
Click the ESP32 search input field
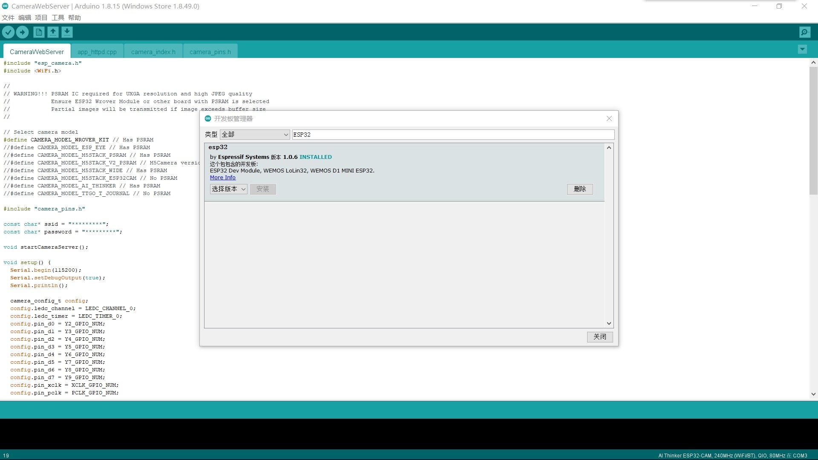click(452, 135)
